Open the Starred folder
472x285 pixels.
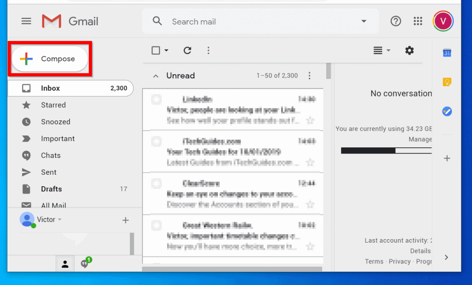[x=70, y=105]
